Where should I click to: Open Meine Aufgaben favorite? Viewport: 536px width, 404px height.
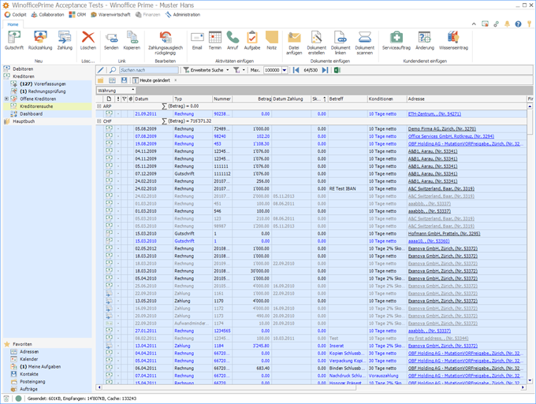(x=40, y=366)
